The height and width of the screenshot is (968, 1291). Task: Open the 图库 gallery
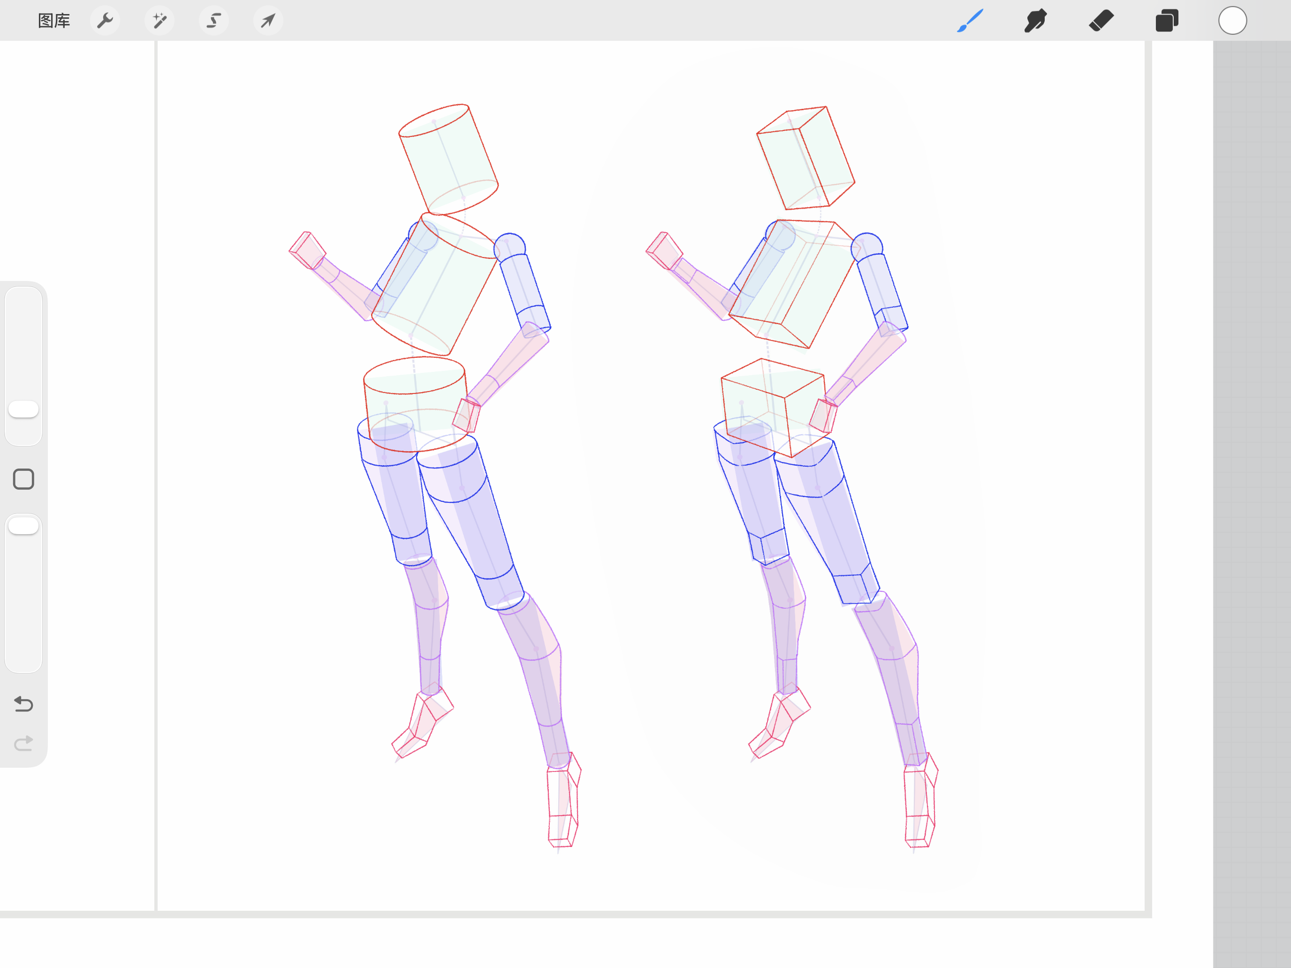point(53,21)
